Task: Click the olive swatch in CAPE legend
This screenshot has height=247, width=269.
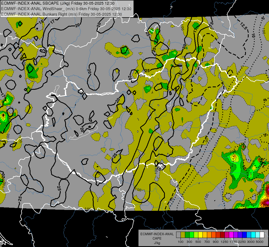Action: click(x=183, y=235)
